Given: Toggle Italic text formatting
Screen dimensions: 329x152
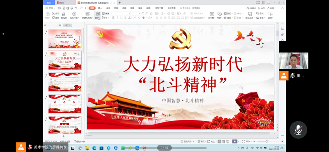Looking at the screenshot, I should [117, 18].
